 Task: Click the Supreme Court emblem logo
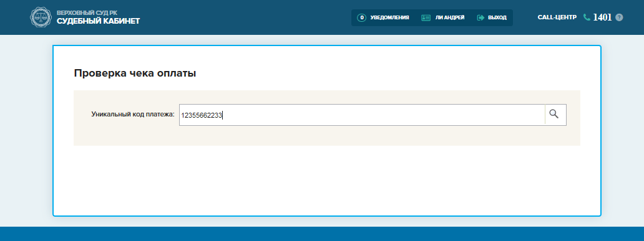tap(41, 17)
